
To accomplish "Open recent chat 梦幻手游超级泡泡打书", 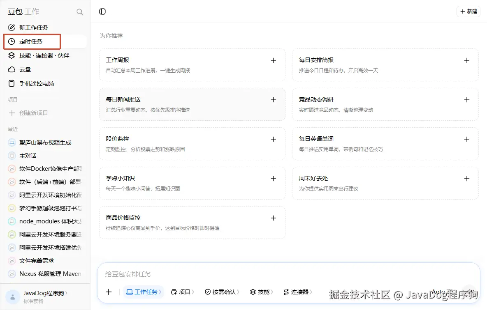I will (x=45, y=208).
